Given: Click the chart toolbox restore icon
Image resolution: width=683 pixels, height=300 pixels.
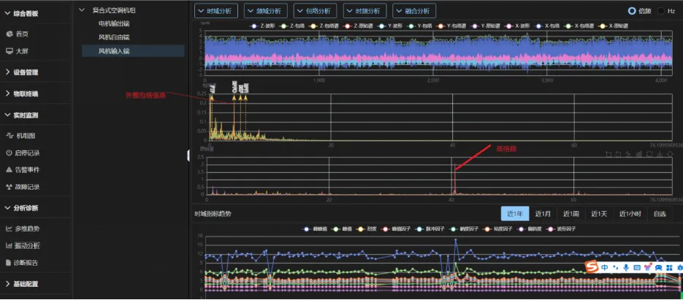Looking at the screenshot, I should (x=649, y=154).
